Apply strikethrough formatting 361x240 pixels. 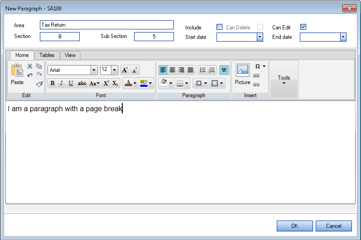82,83
